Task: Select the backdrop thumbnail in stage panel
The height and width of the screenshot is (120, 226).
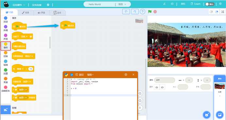Action: [x=219, y=86]
